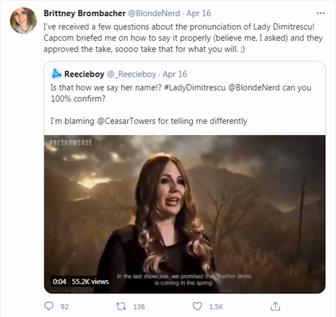Click the 0:04 video time badge
The height and width of the screenshot is (317, 336).
point(60,282)
